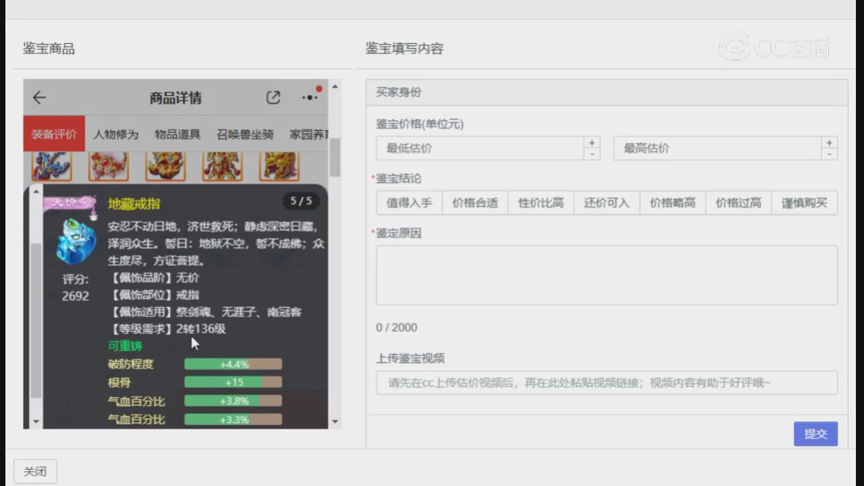Select the 装备评价 tab

point(54,134)
